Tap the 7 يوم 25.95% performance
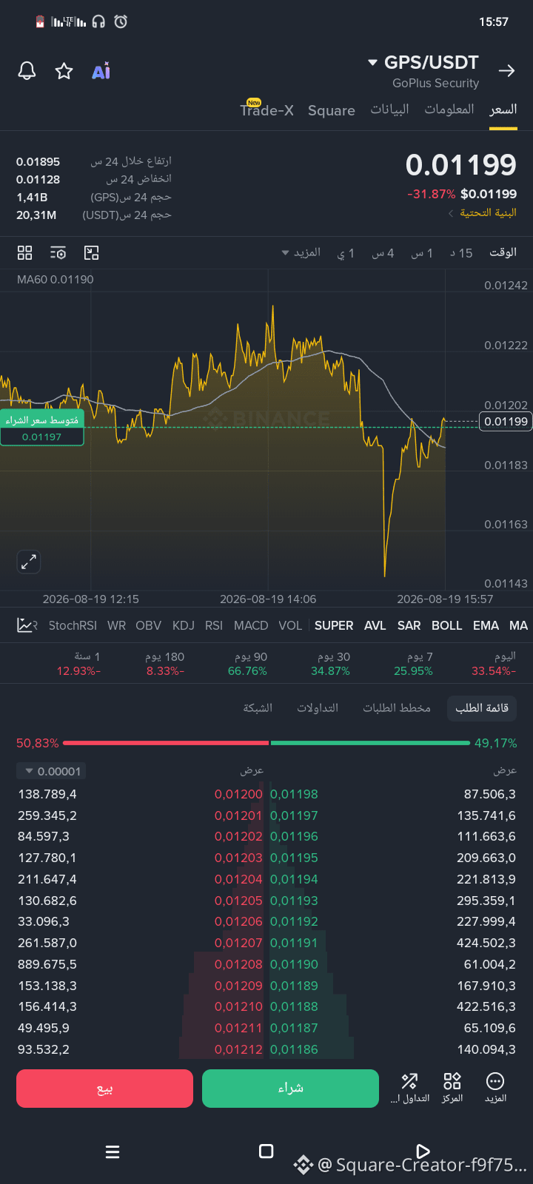 tap(413, 664)
